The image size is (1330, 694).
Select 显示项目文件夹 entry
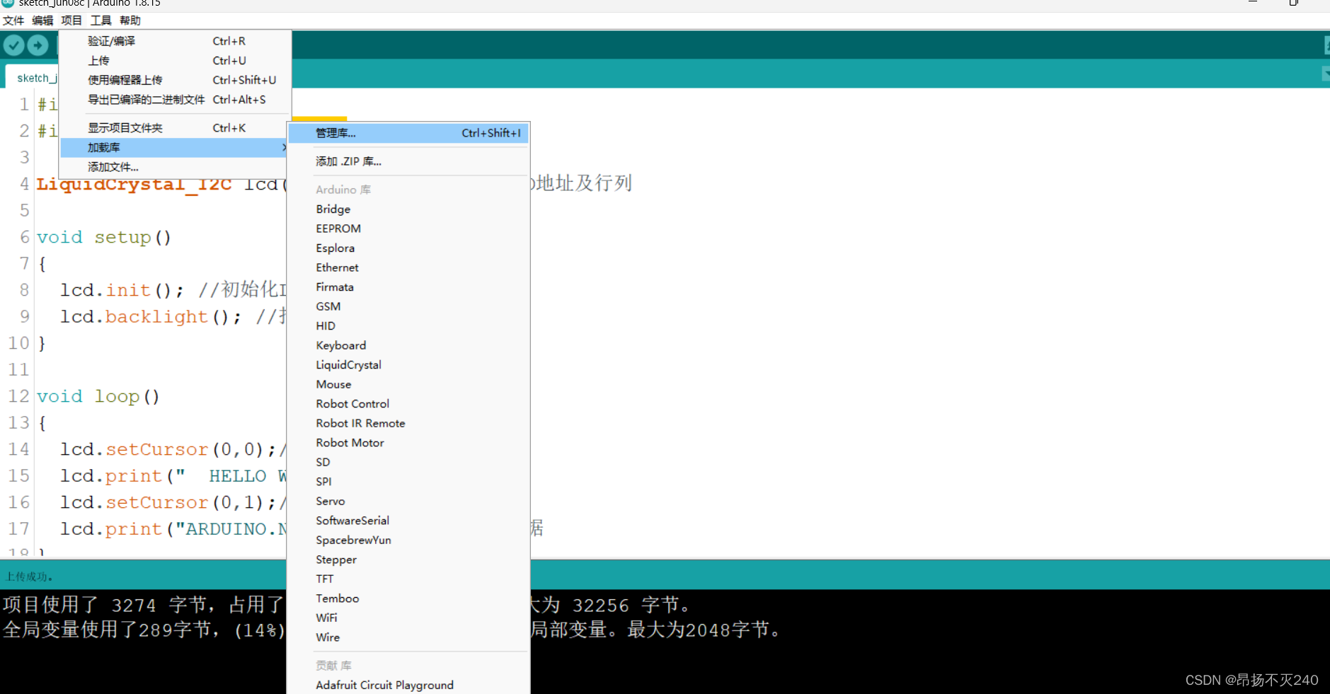(175, 128)
